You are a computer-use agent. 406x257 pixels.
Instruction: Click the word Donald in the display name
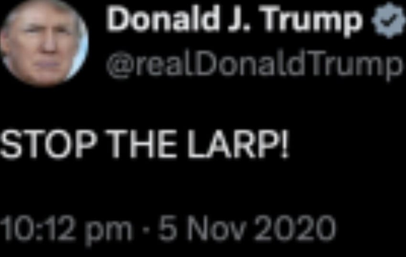162,20
